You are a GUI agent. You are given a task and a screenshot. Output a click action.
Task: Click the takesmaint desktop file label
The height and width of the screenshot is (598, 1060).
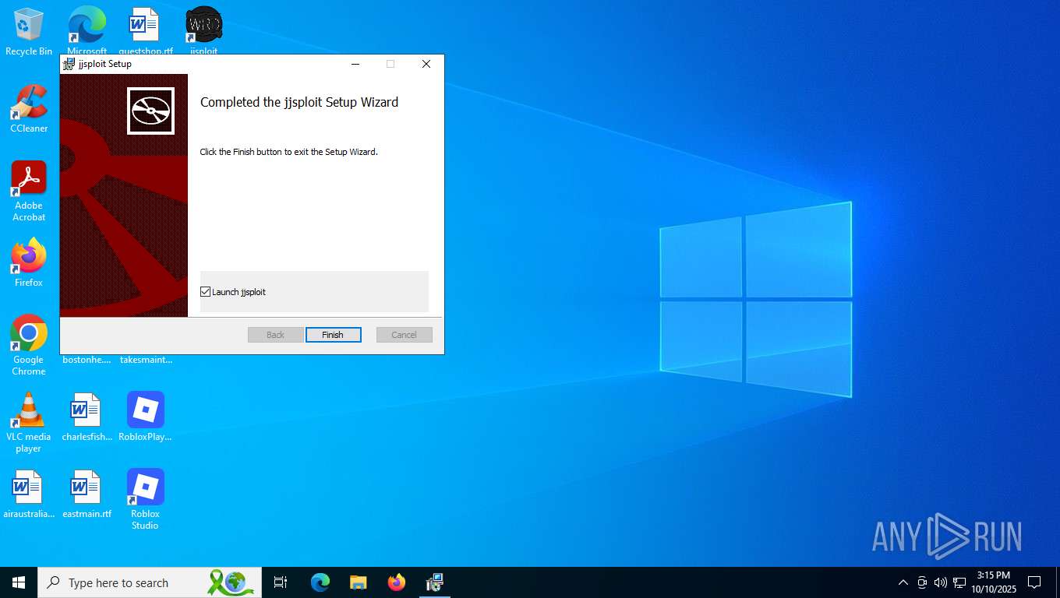[146, 360]
